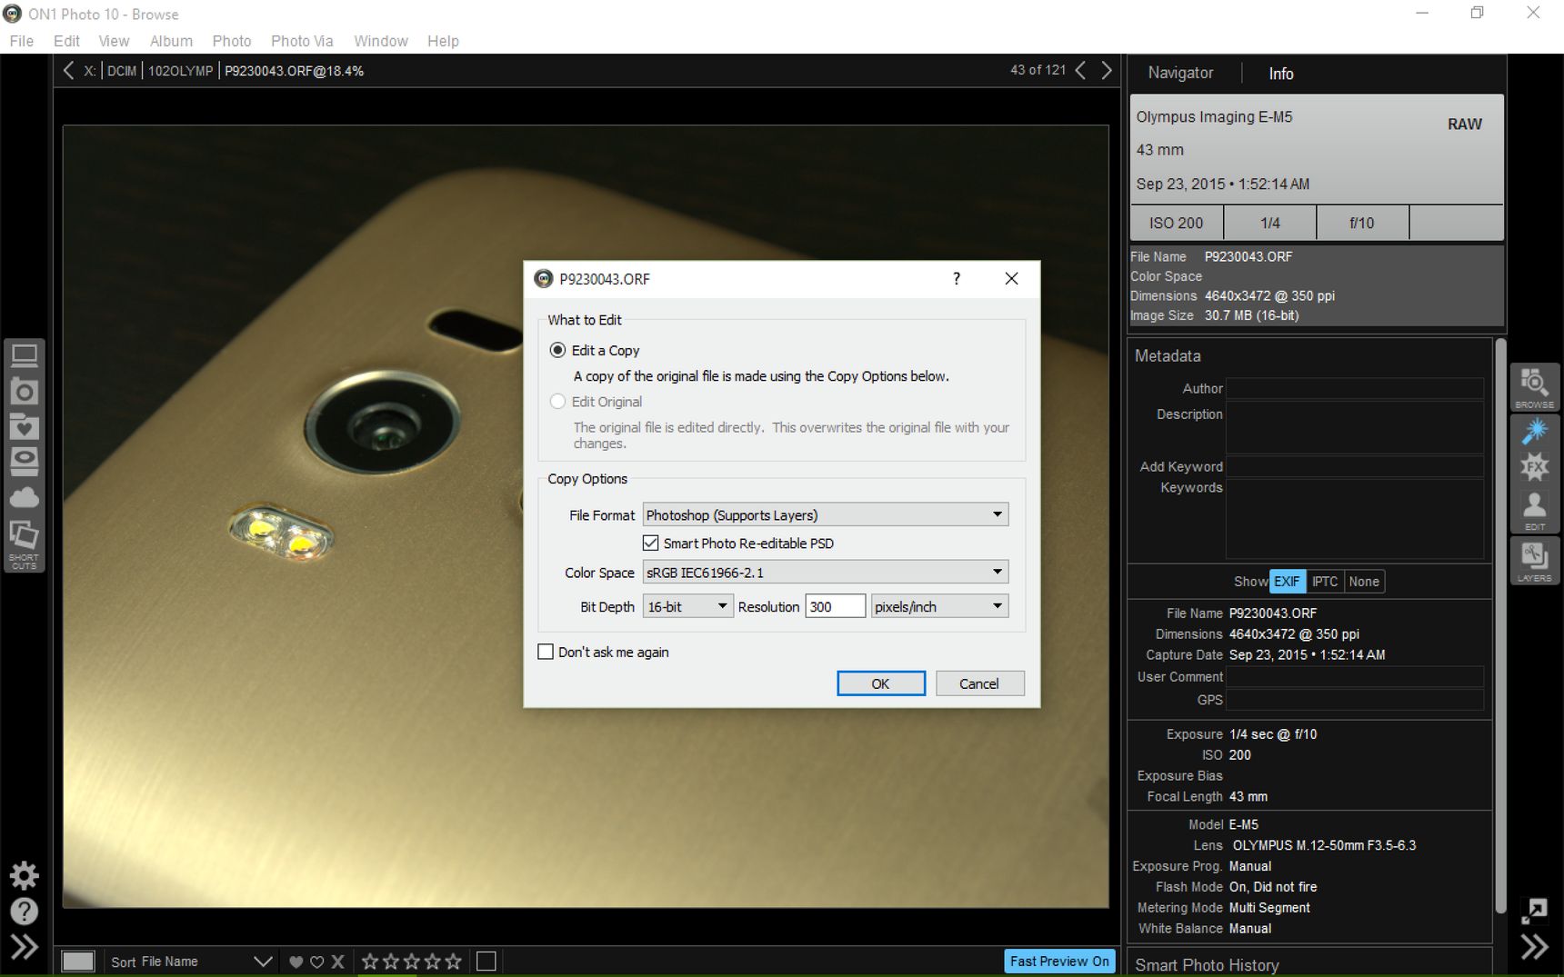This screenshot has height=977, width=1564.
Task: Open the Albums shortcut (stacked photos icon)
Action: [24, 533]
